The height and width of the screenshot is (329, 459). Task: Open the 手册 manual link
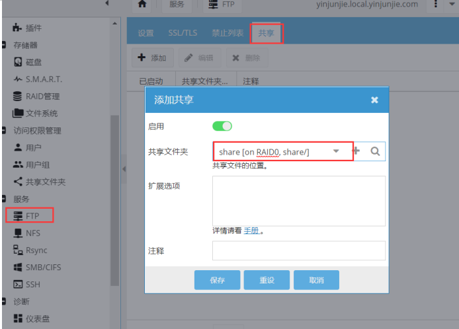(252, 231)
